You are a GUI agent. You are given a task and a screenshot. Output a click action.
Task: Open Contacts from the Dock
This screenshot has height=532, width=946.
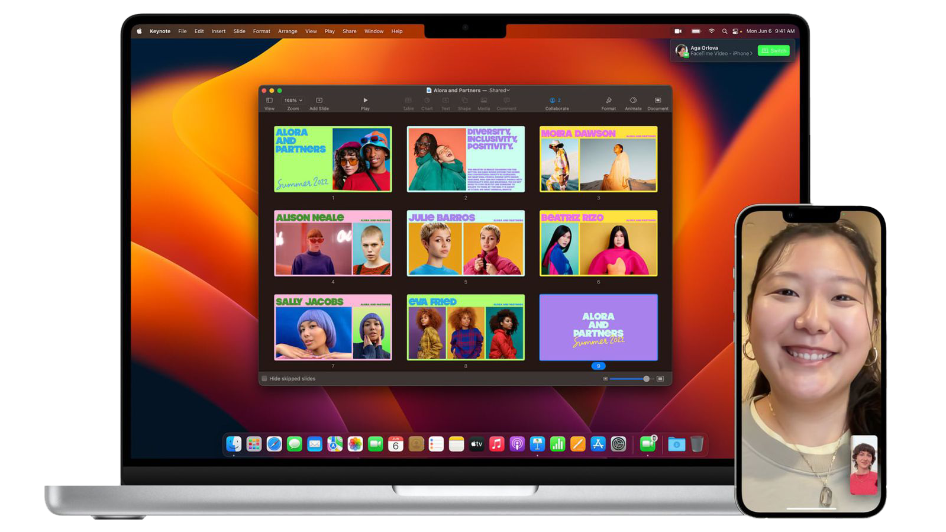[x=416, y=444]
